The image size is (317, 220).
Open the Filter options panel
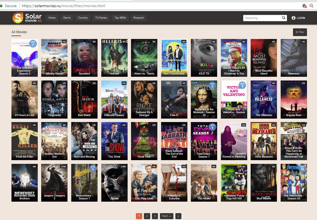coord(300,32)
